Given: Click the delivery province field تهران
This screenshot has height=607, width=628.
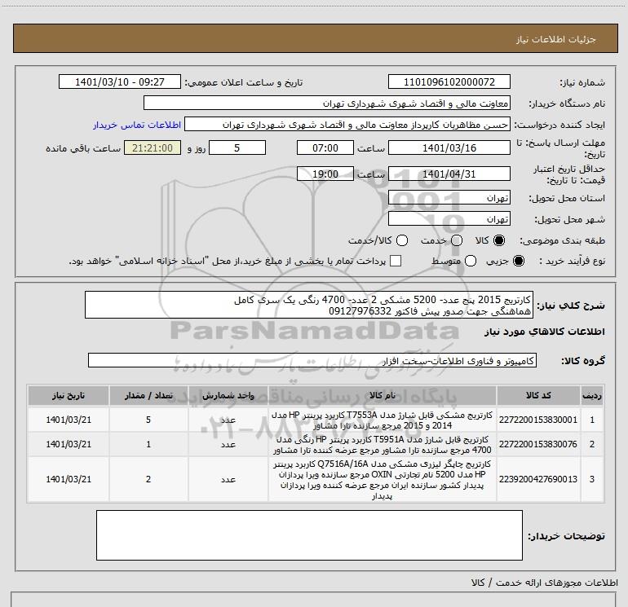Looking at the screenshot, I should [449, 197].
